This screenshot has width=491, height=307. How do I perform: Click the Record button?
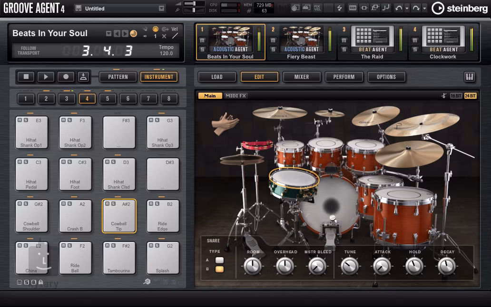click(66, 77)
